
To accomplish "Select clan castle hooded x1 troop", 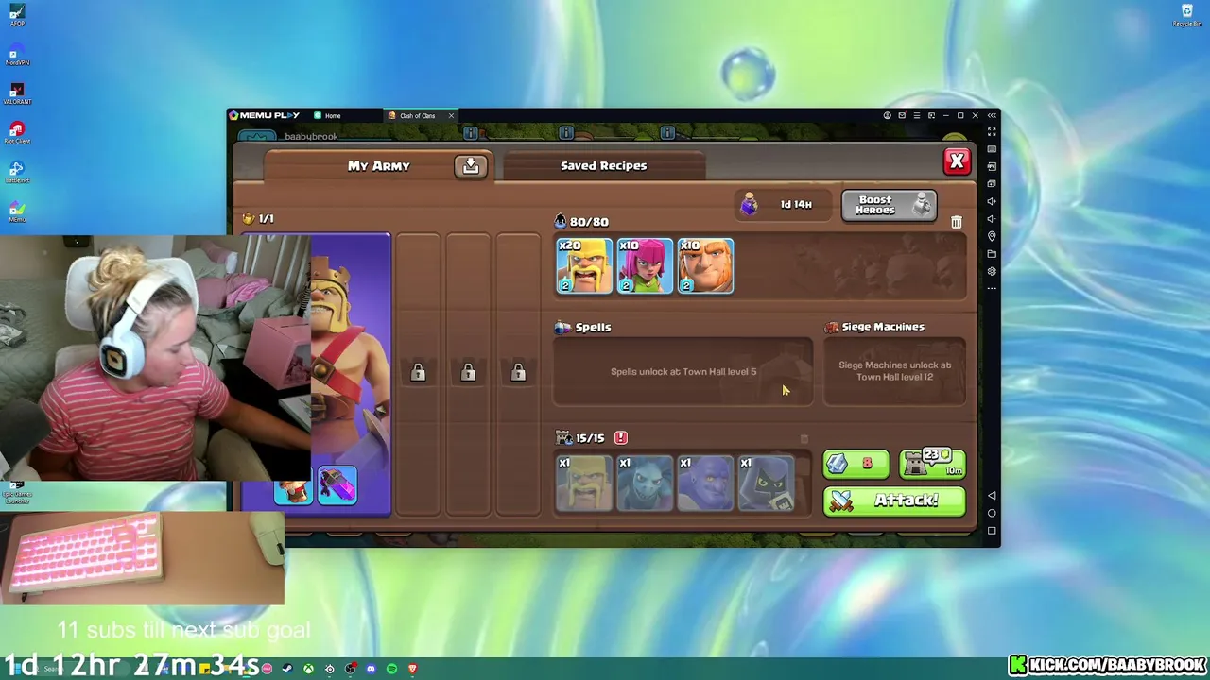I will pos(766,484).
